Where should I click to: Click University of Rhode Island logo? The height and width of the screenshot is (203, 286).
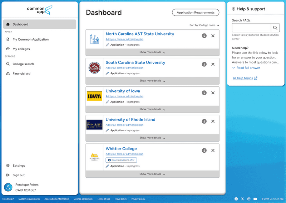[x=94, y=125]
